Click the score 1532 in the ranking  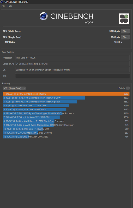click(x=126, y=98)
